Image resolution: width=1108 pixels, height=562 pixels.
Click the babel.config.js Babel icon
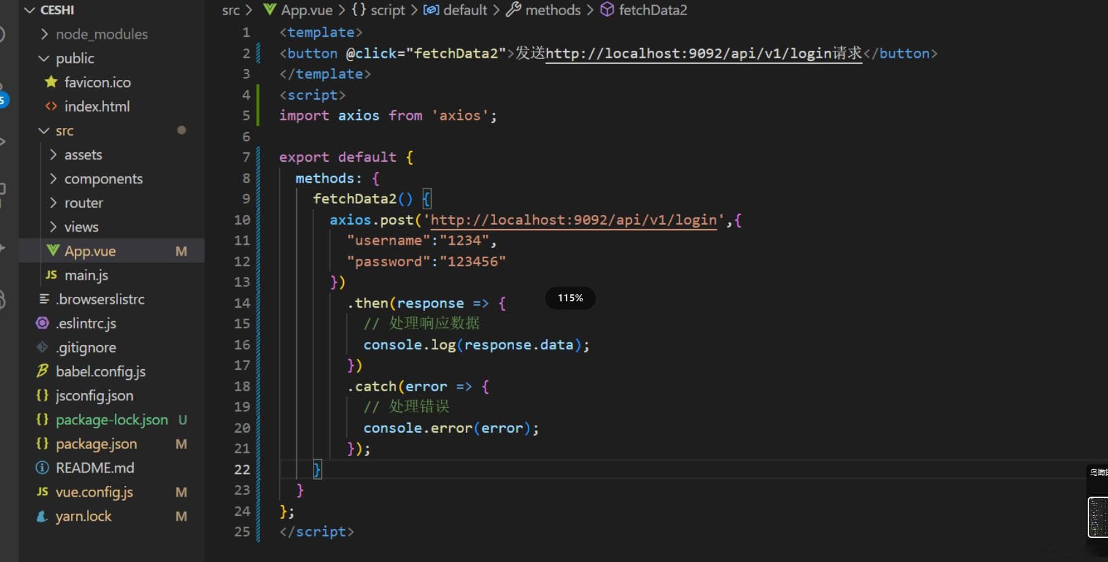[43, 371]
